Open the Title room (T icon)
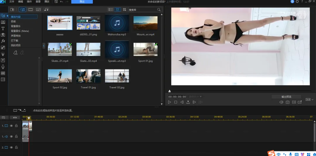The height and width of the screenshot is (156, 316). [3, 29]
